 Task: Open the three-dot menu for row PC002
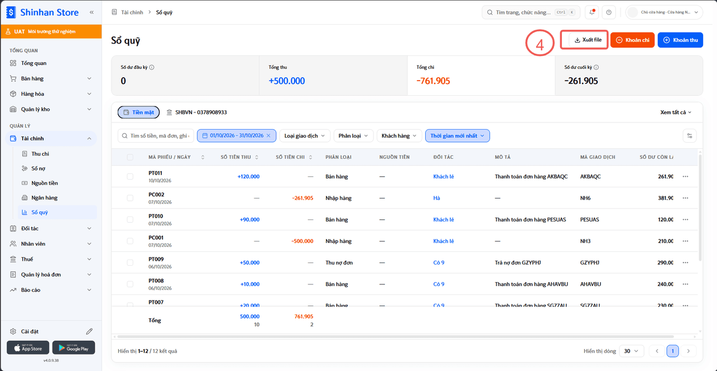pyautogui.click(x=687, y=198)
